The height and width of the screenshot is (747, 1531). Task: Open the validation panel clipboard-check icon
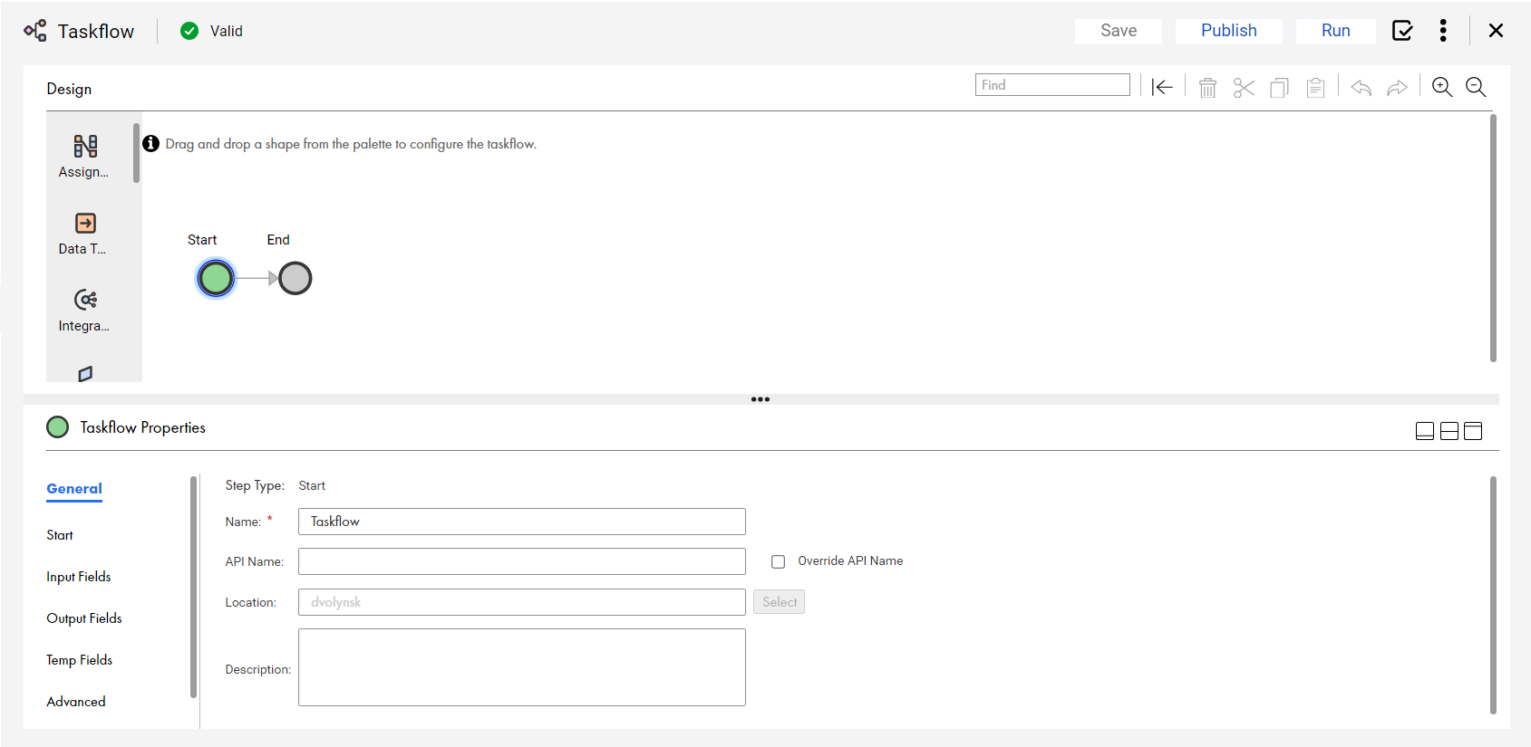point(1402,31)
